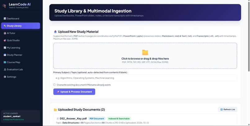Click the Evaluation Lab microscope icon
Image resolution: width=250 pixels, height=126 pixels.
(x=5, y=70)
